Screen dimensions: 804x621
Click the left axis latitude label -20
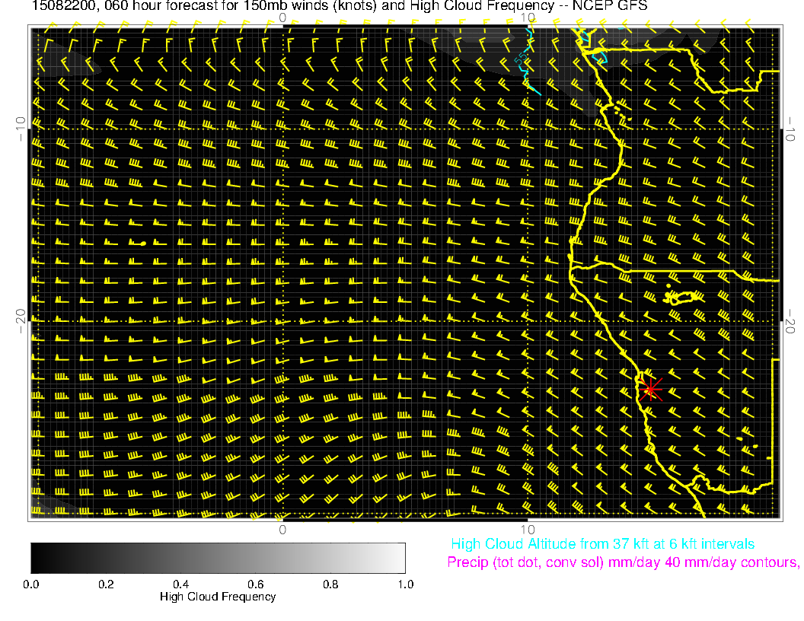click(x=20, y=321)
